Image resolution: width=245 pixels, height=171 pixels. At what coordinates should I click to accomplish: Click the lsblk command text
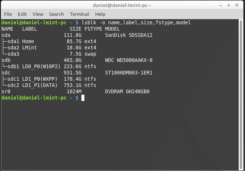pos(136,22)
